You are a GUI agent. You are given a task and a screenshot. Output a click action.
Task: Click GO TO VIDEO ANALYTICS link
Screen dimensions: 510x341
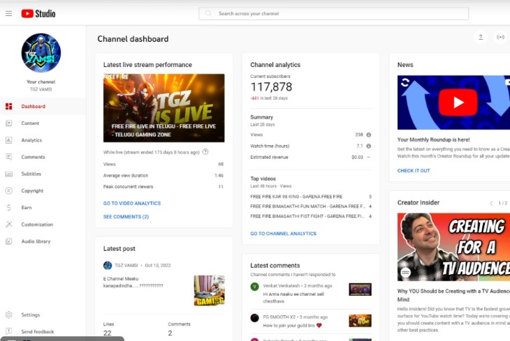[x=132, y=204]
